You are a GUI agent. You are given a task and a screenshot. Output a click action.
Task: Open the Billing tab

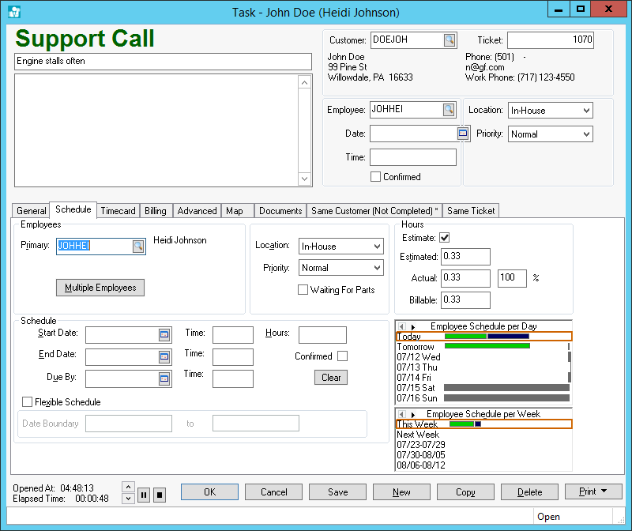pos(156,211)
